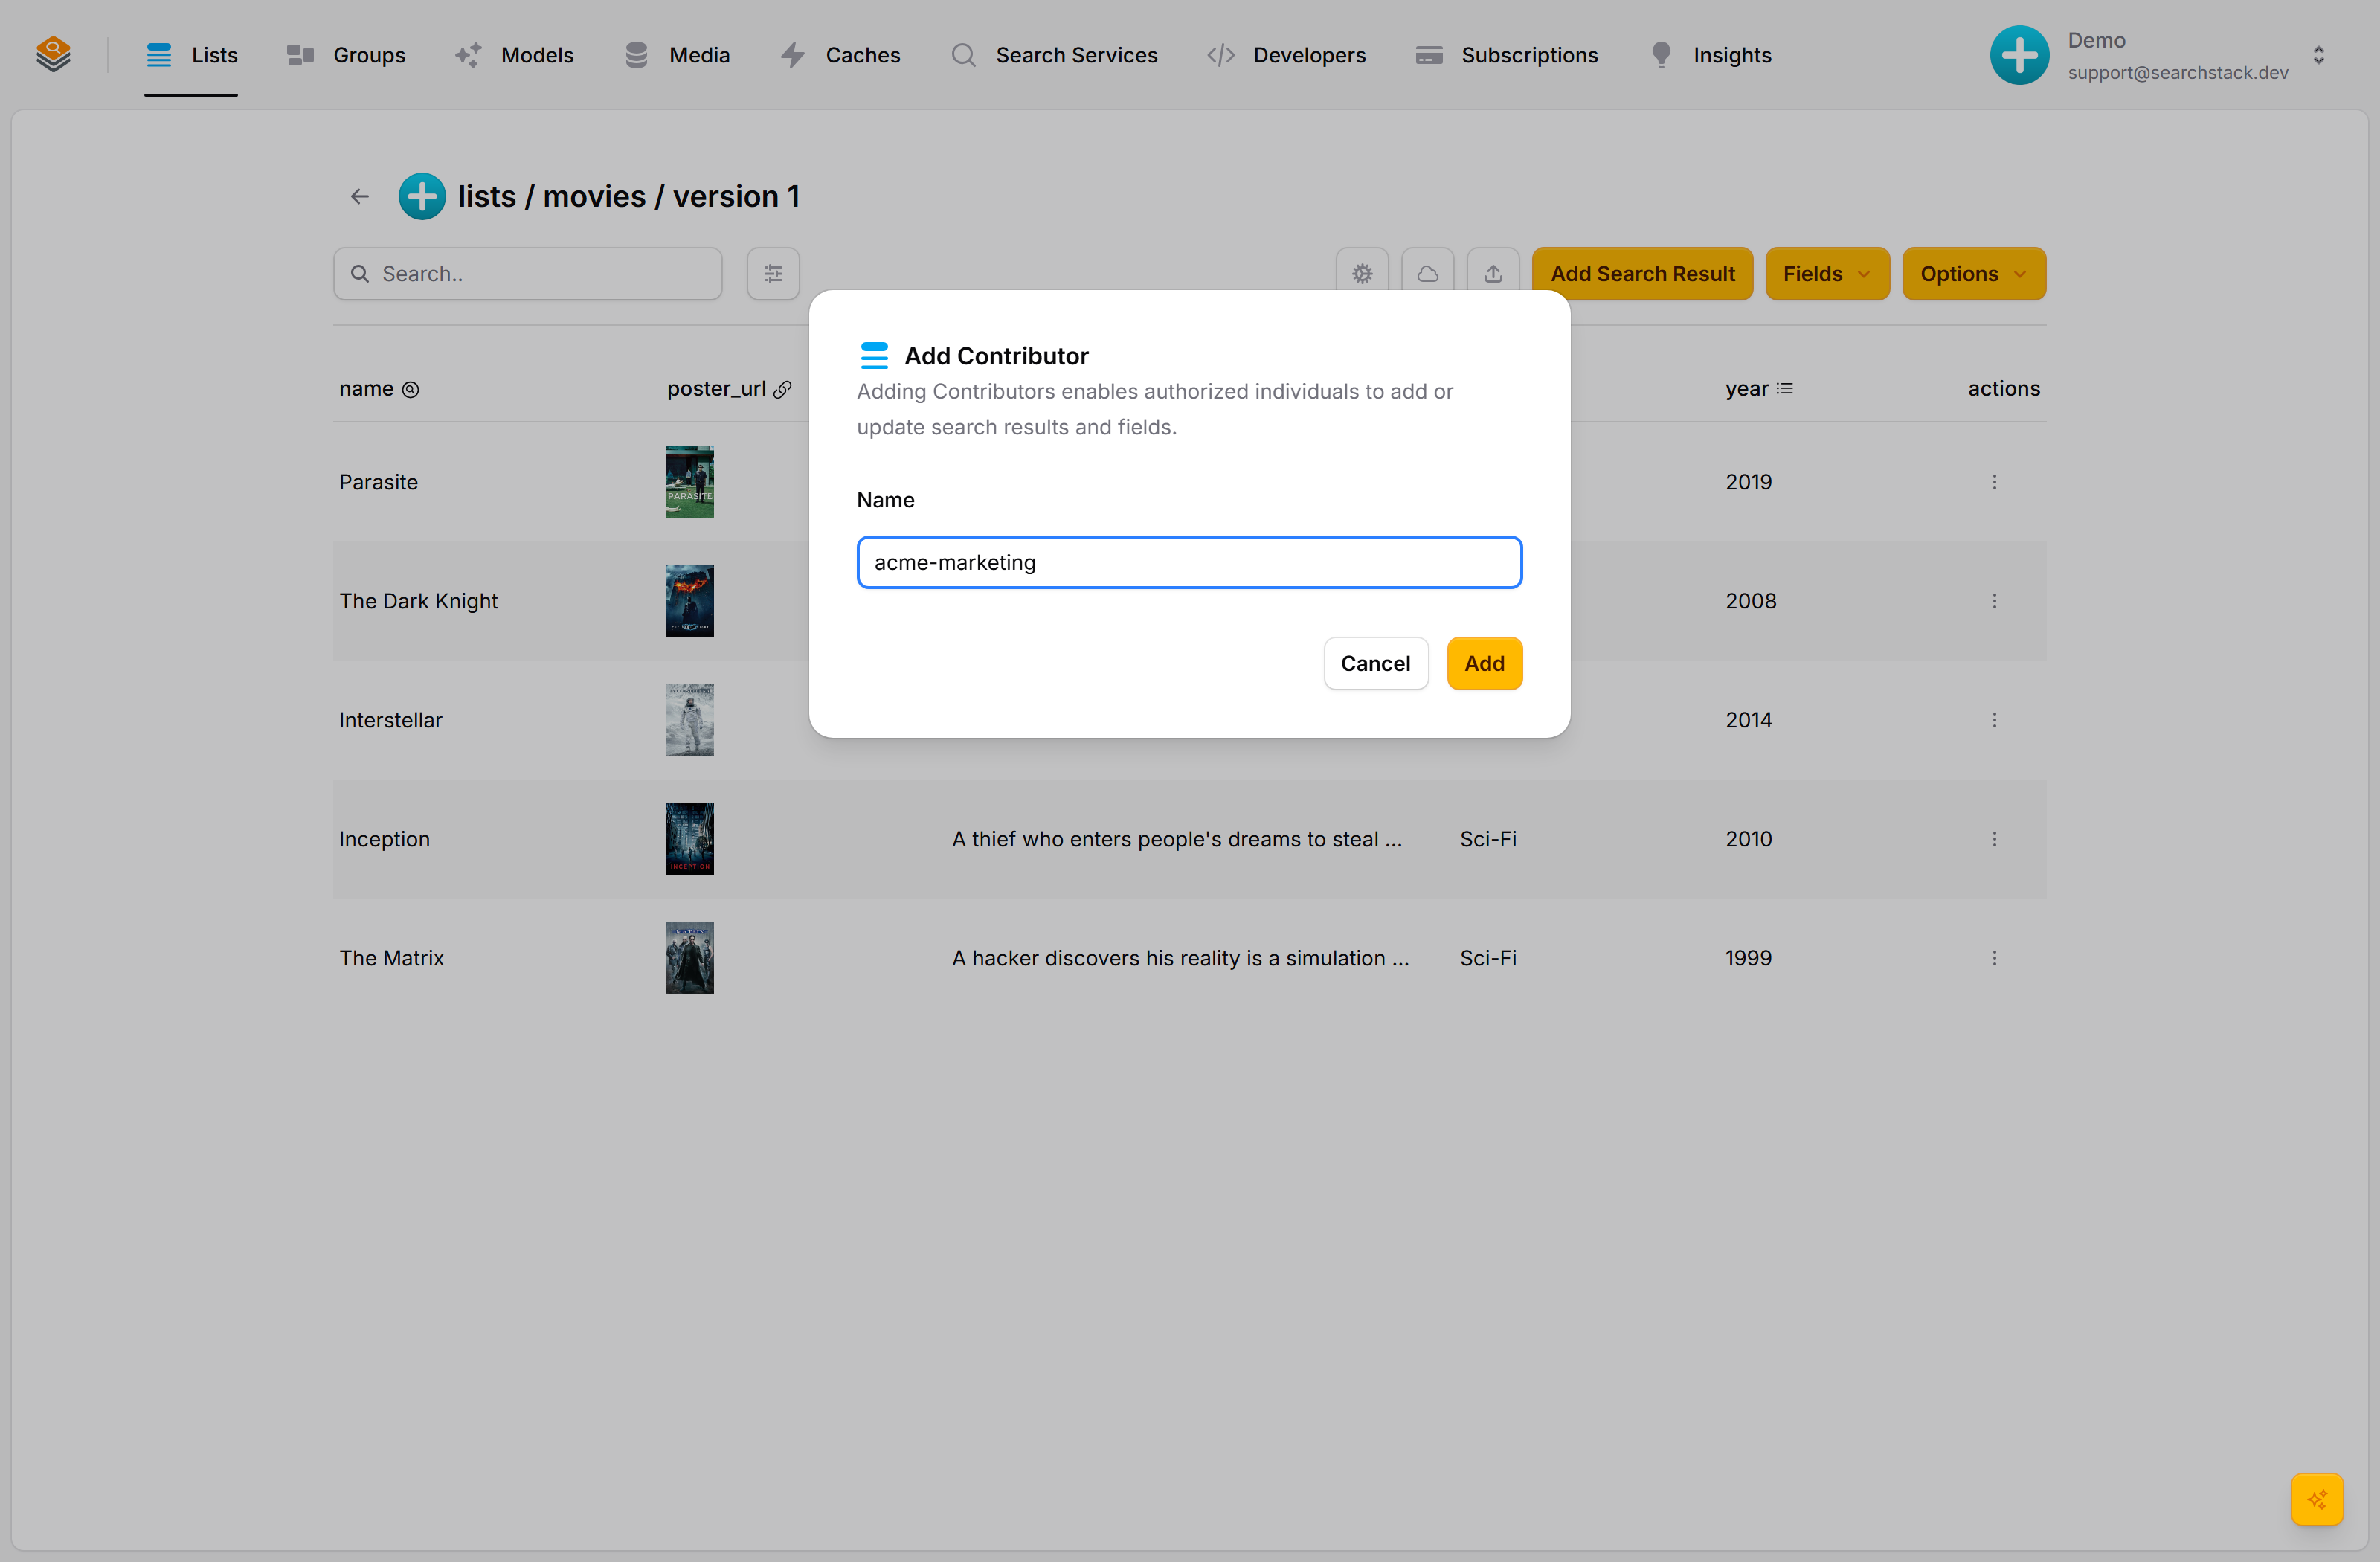
Task: Focus the Search.. field
Action: (528, 274)
